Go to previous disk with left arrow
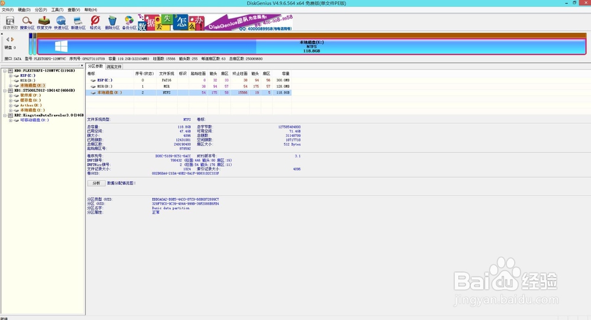This screenshot has height=320, width=591. tap(8, 39)
